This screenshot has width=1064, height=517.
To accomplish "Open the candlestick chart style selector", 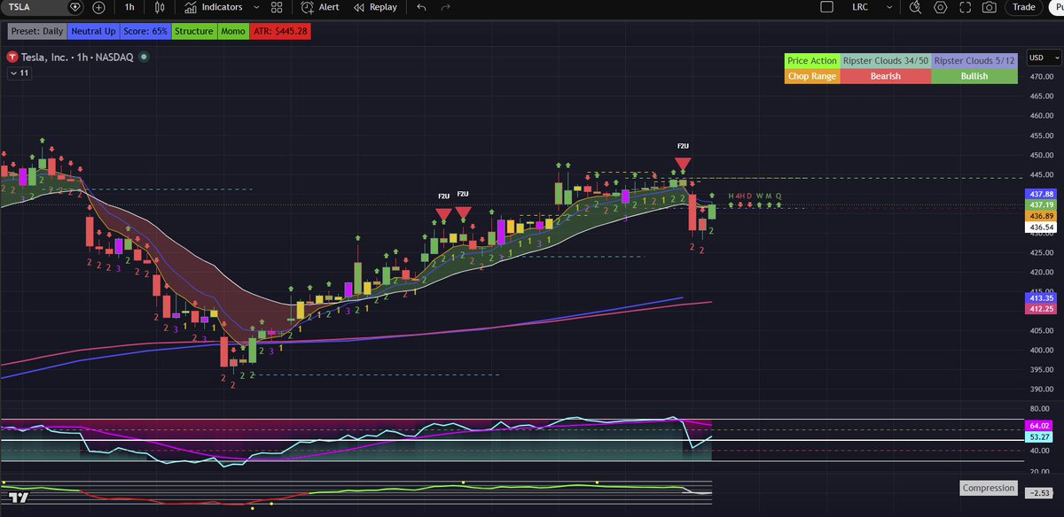I will (160, 7).
